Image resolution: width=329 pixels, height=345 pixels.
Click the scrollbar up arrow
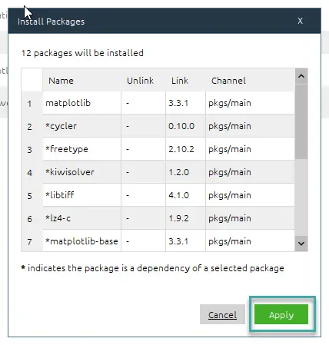pos(301,76)
